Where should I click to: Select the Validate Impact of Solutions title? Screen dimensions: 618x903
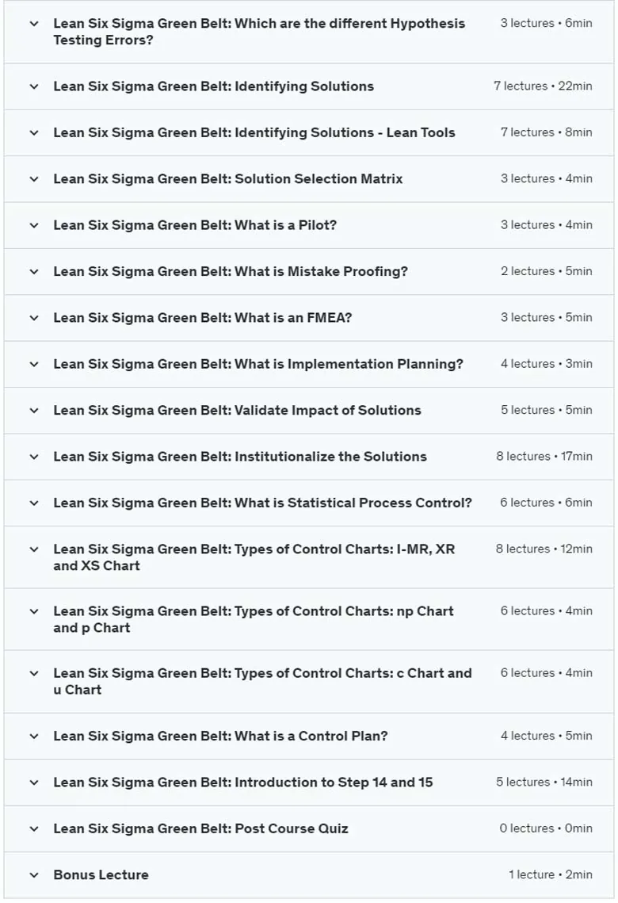(237, 410)
